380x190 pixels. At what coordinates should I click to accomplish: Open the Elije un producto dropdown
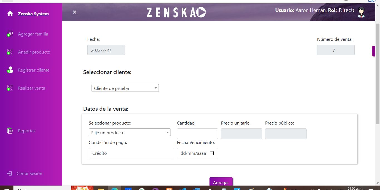130,133
